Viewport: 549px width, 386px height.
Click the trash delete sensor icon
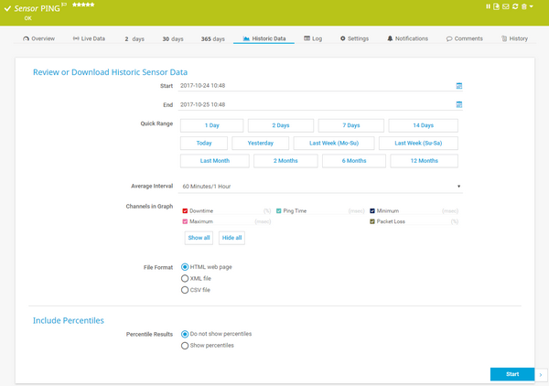523,6
